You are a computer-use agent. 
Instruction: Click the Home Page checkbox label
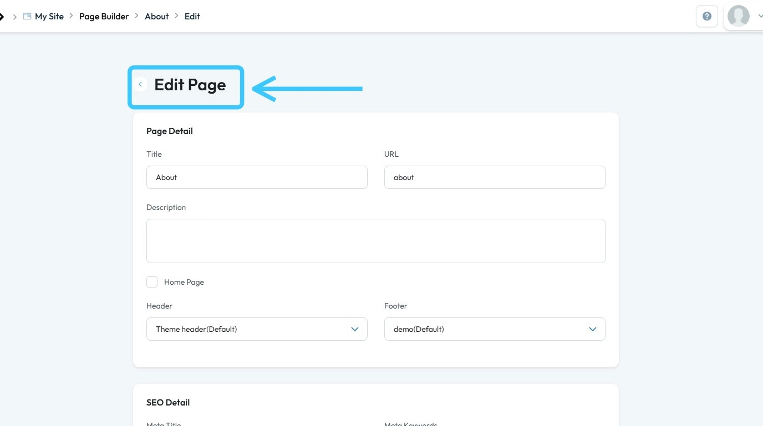point(184,282)
